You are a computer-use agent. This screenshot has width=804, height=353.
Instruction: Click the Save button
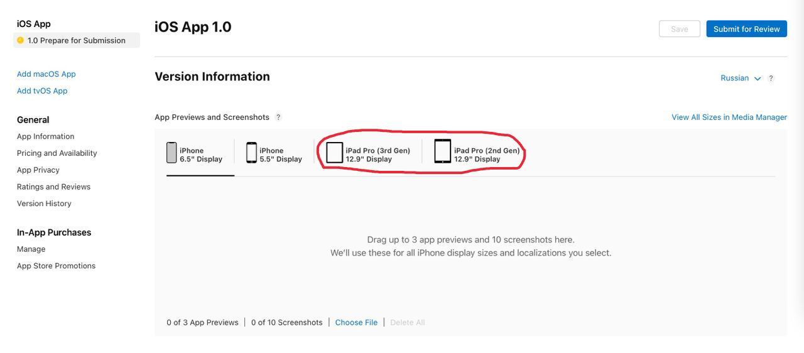click(x=679, y=29)
